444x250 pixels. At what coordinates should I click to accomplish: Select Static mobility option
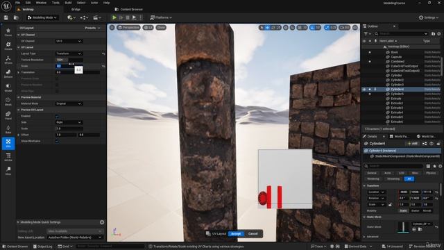coord(403,210)
